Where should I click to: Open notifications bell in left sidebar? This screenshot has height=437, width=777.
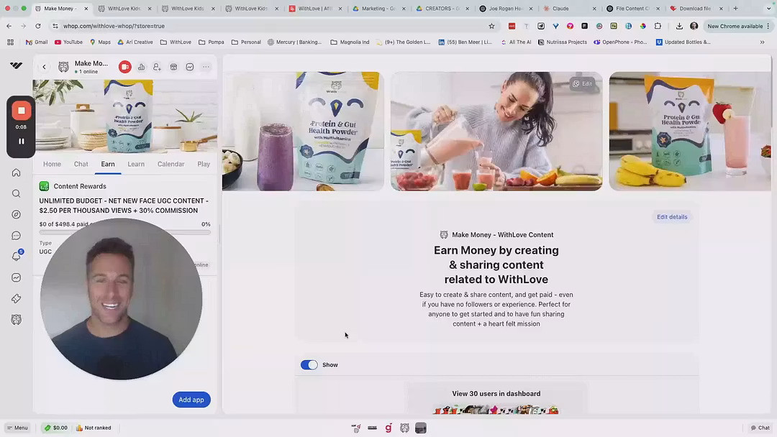[x=16, y=257]
